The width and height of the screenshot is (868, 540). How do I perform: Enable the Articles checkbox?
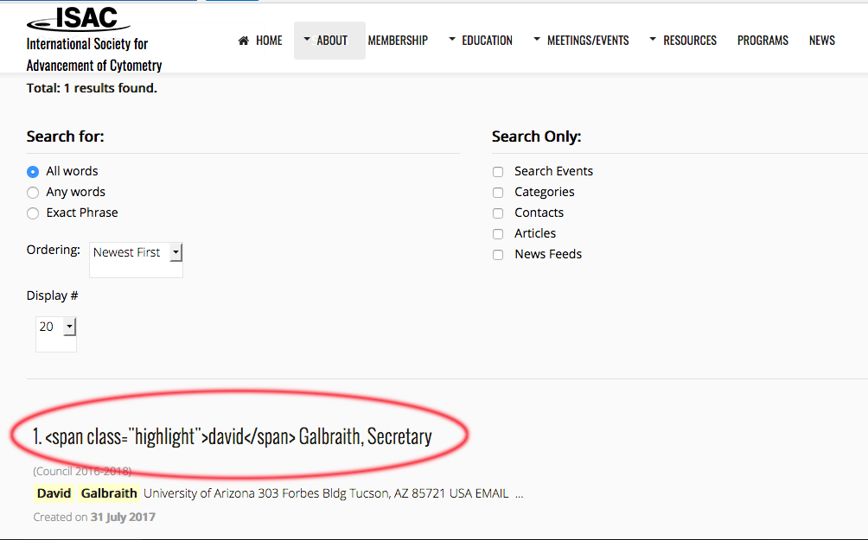point(498,234)
